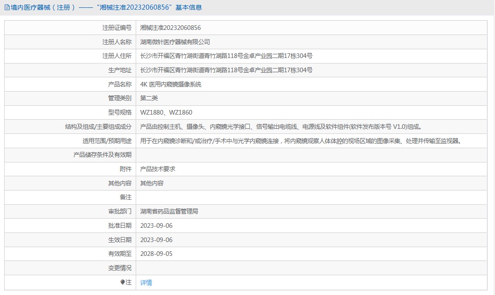Select registration number 湘械注准20232060856 in the table
The height and width of the screenshot is (295, 495).
(x=170, y=28)
